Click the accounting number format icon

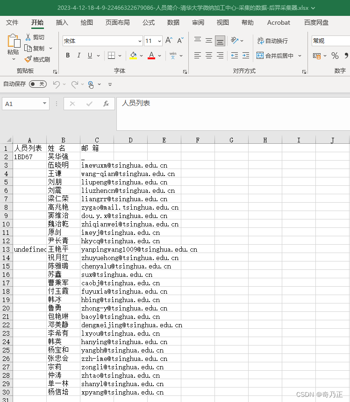point(317,56)
